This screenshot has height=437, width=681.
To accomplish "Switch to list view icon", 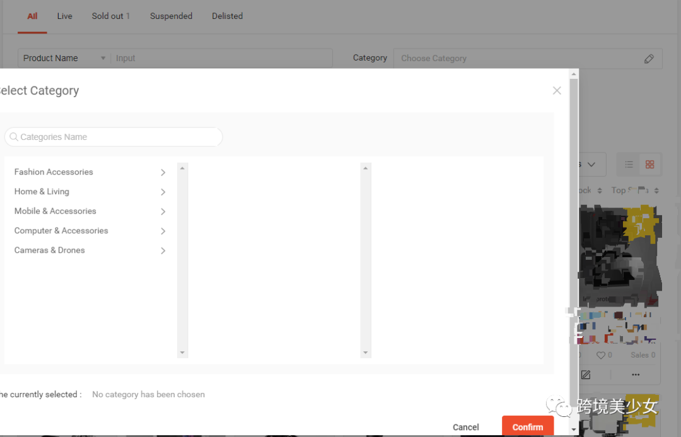I will pyautogui.click(x=629, y=165).
